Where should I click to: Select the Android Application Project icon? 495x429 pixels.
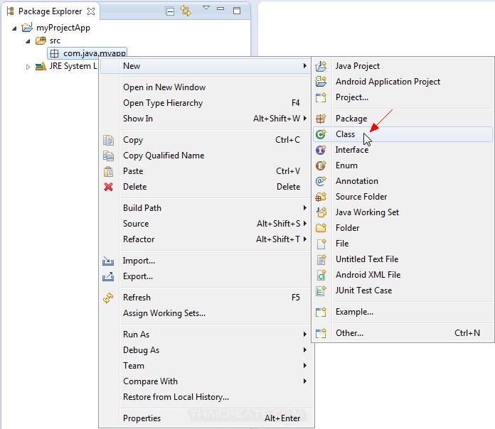(x=321, y=82)
